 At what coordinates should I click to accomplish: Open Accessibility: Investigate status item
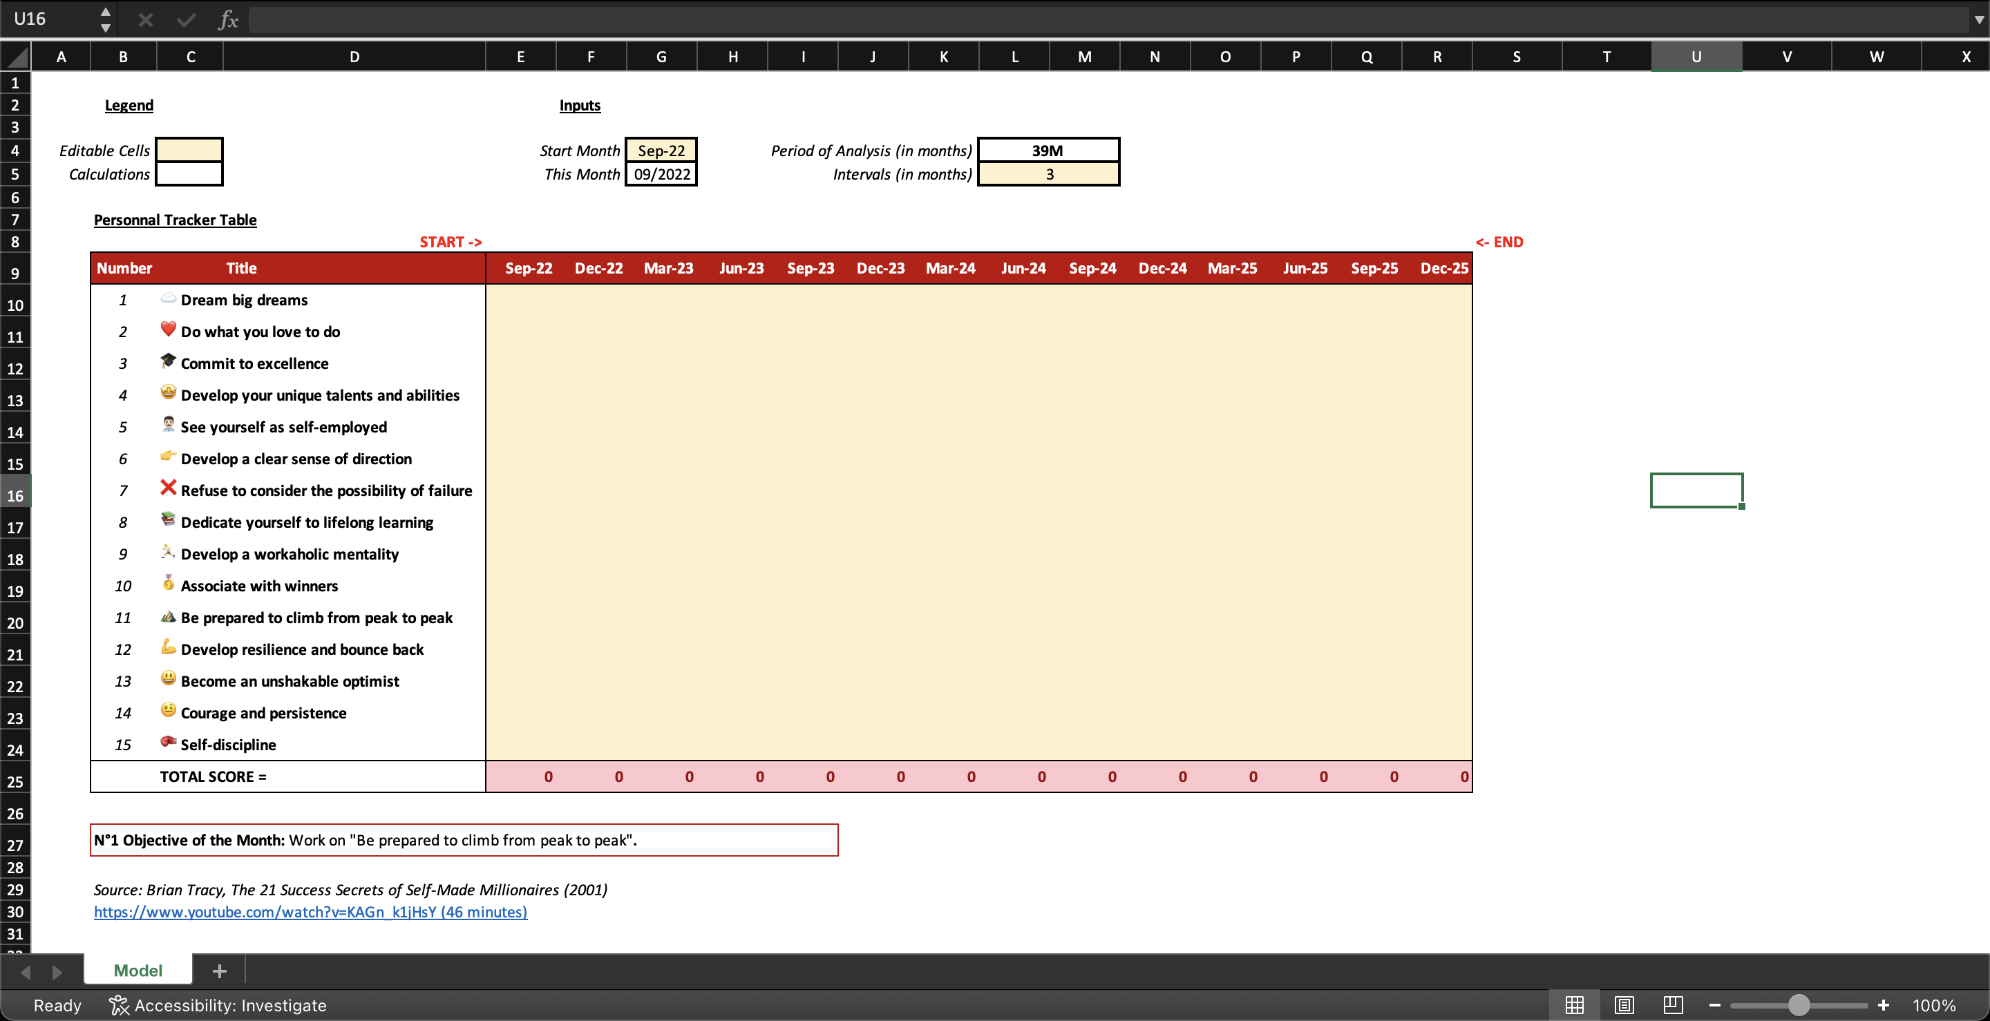tap(218, 1005)
